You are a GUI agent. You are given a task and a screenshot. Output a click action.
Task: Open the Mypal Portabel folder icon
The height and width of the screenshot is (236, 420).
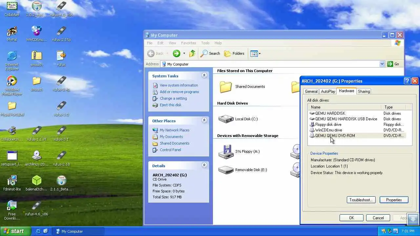click(x=12, y=108)
